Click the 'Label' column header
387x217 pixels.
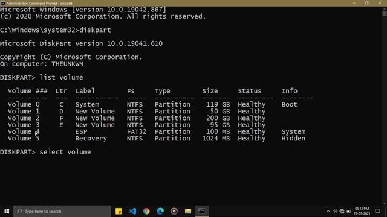tap(85, 91)
